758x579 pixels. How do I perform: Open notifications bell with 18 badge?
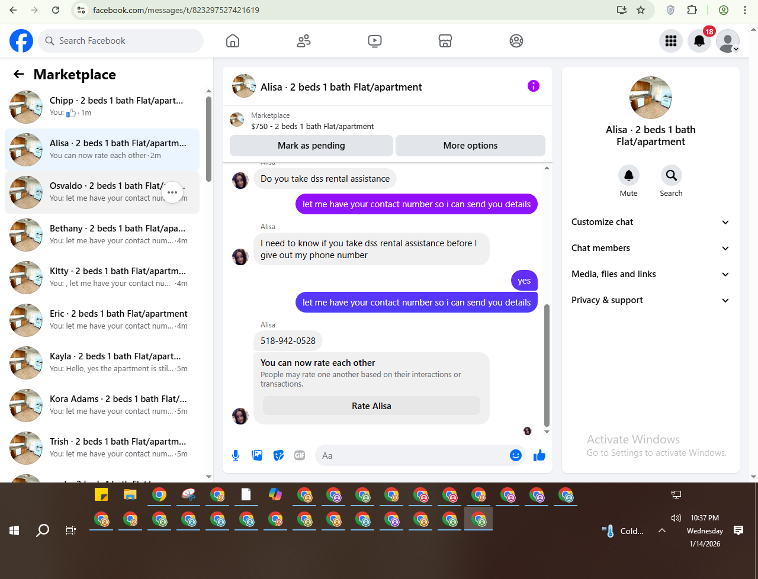coord(699,41)
